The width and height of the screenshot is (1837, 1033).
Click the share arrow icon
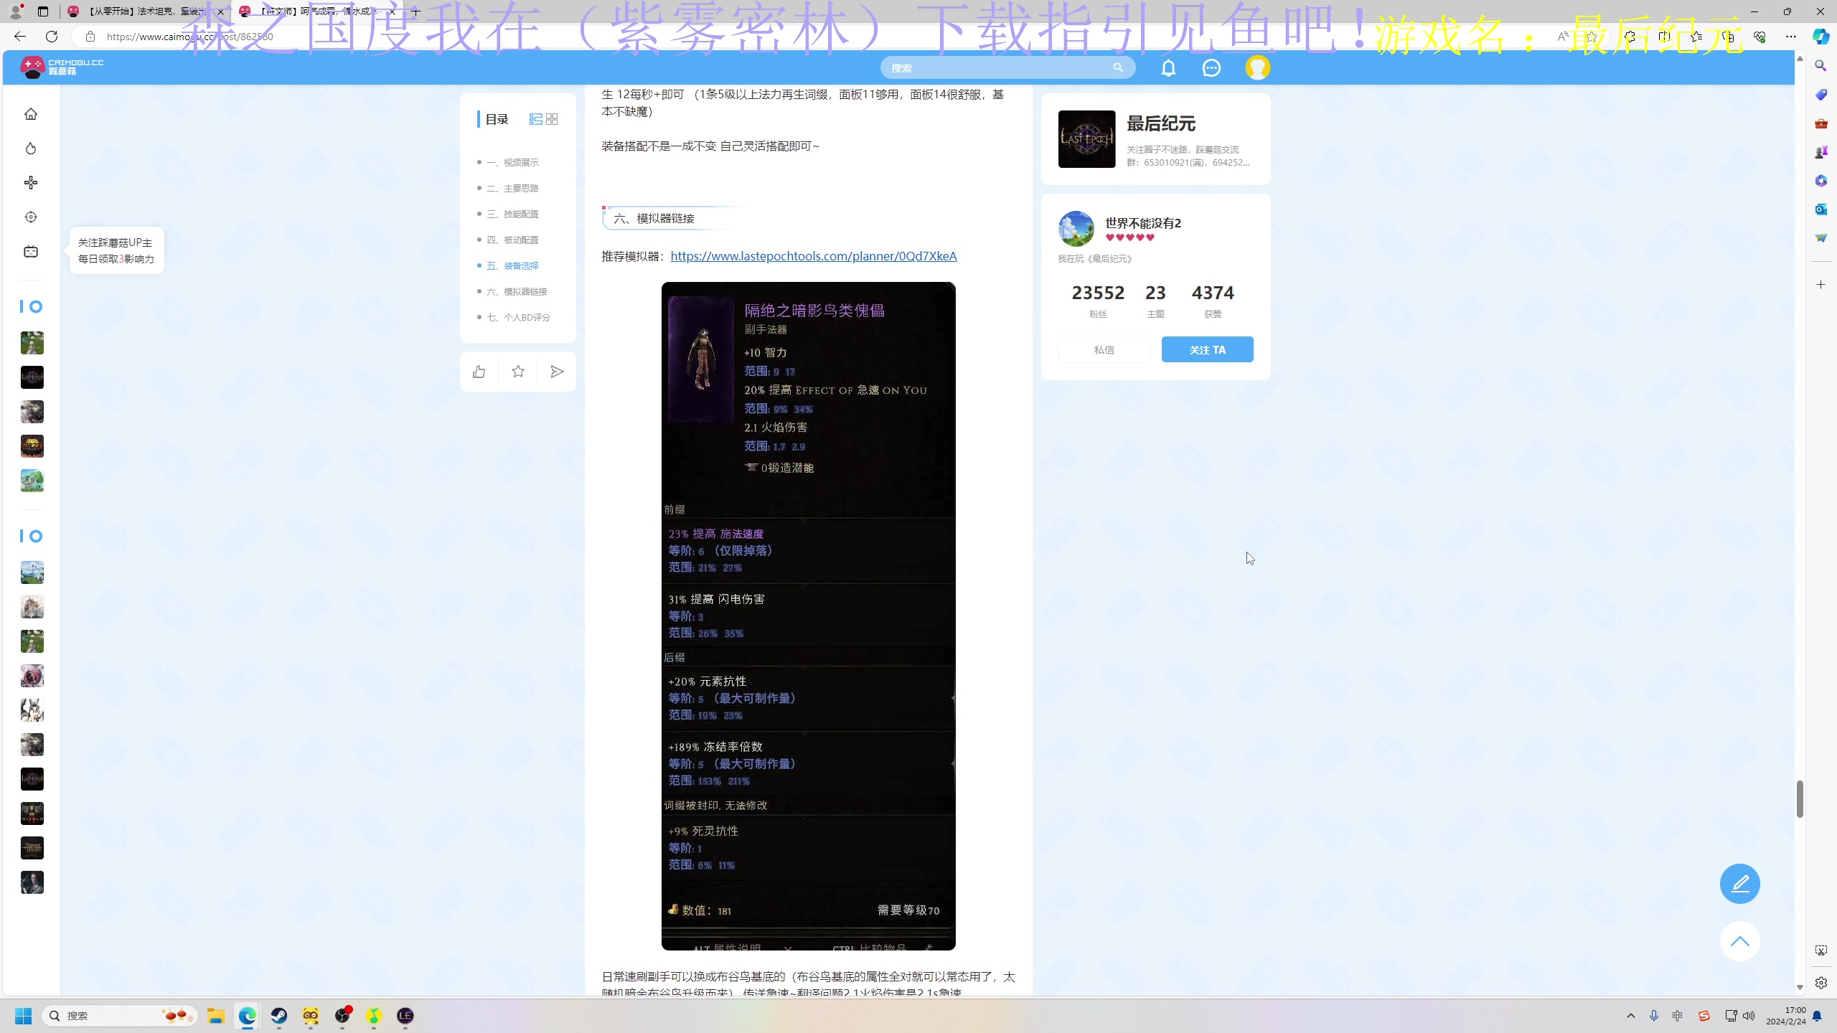tap(557, 372)
